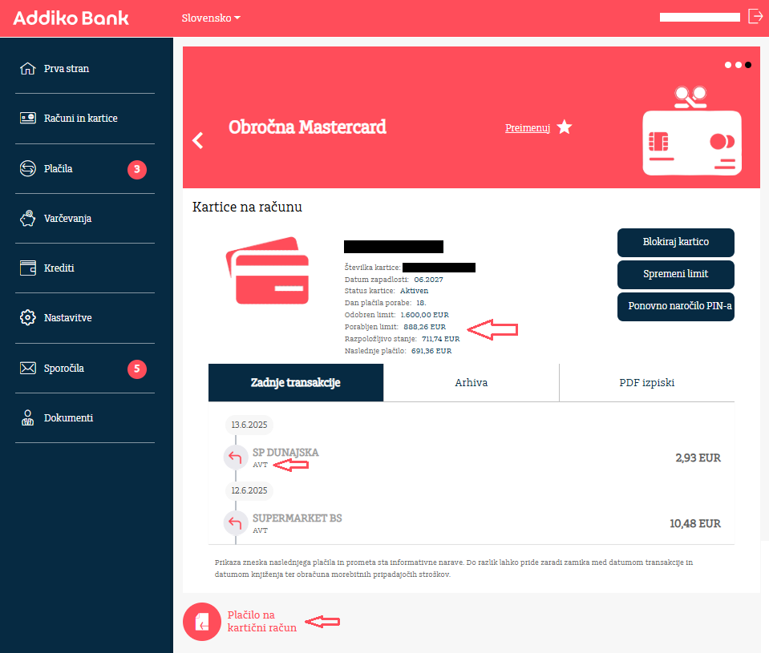Click the SUPERMARKET BS transaction name
Screen dimensions: 769x653
pyautogui.click(x=297, y=518)
